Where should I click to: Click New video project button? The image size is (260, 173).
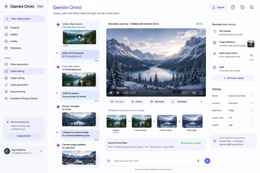point(24,19)
